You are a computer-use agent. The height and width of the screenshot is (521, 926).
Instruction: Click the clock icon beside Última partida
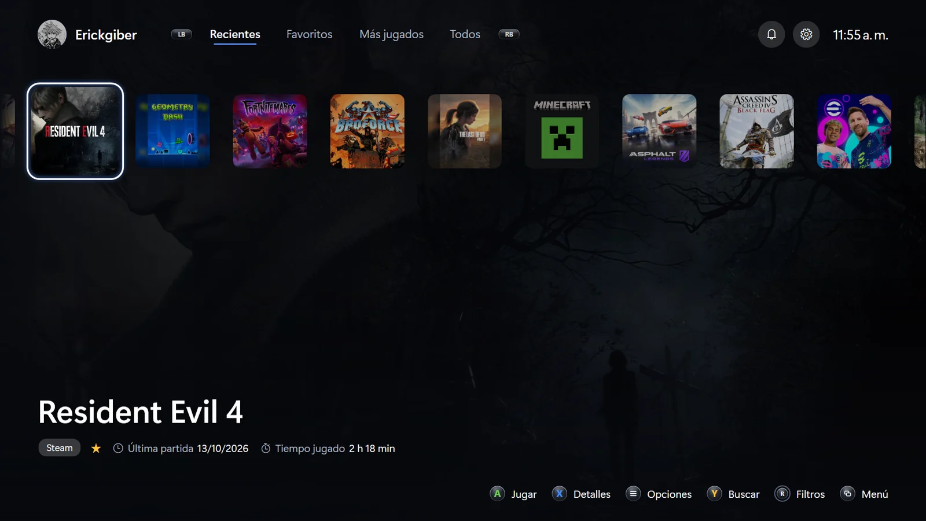coord(118,448)
